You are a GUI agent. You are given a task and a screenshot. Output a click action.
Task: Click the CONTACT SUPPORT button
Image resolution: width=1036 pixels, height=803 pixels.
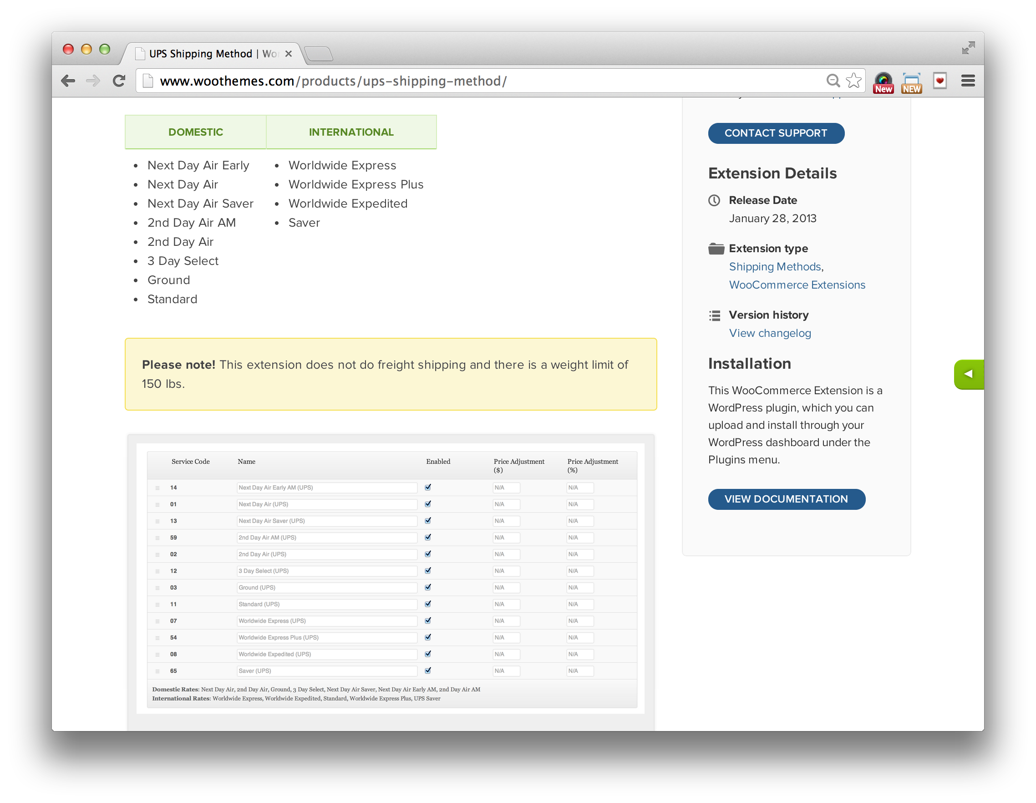(776, 133)
